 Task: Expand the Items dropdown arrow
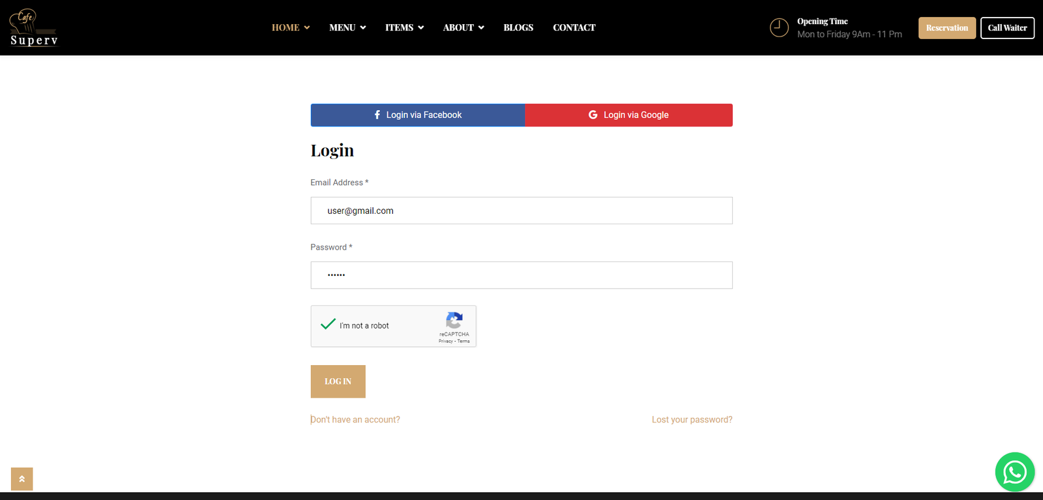[421, 28]
